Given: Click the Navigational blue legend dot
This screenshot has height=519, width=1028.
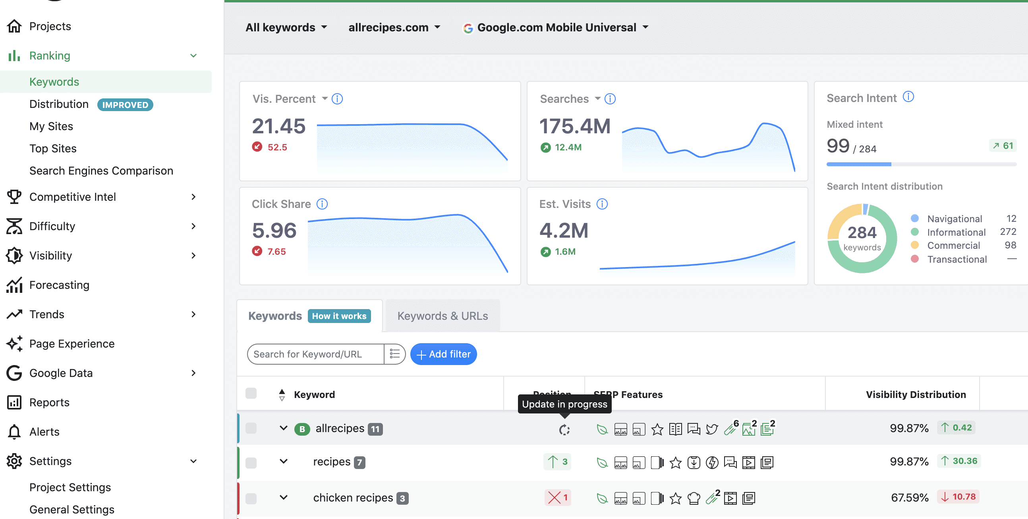Looking at the screenshot, I should (915, 219).
